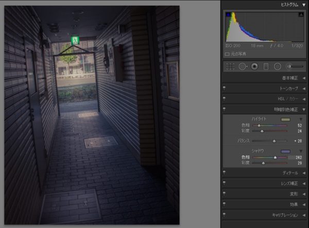Image resolution: width=309 pixels, height=228 pixels.
Task: Open the ディテール panel header
Action: click(265, 173)
